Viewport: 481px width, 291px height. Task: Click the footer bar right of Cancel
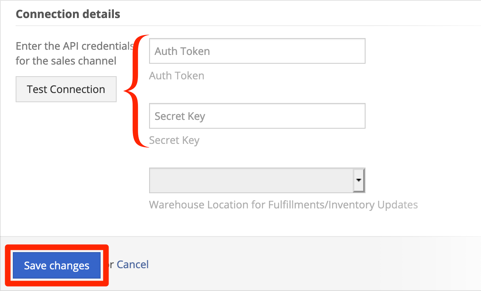pos(315,265)
